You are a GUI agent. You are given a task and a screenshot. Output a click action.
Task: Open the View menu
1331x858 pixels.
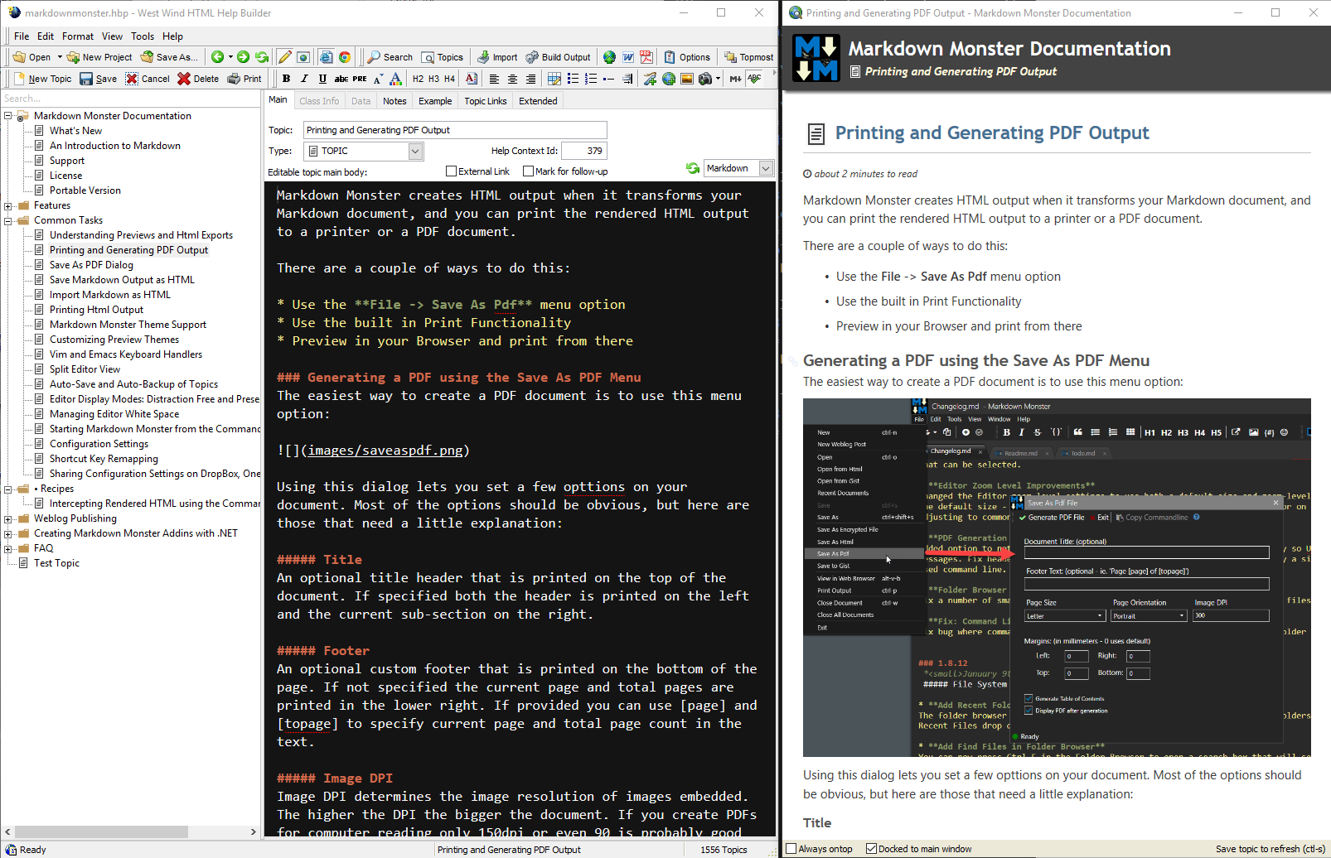coord(112,36)
